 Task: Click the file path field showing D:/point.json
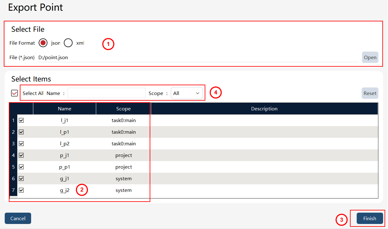click(x=198, y=58)
